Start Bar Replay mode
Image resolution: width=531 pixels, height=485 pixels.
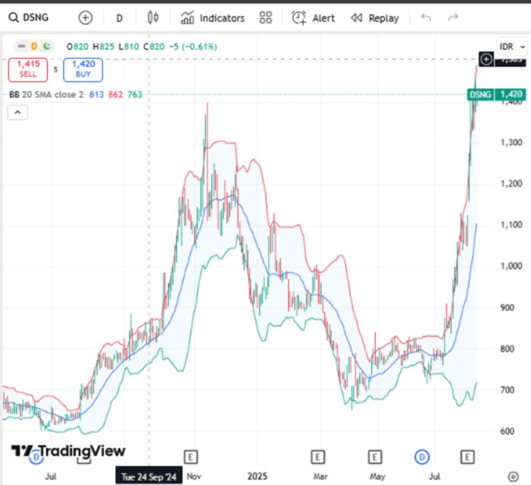[375, 18]
